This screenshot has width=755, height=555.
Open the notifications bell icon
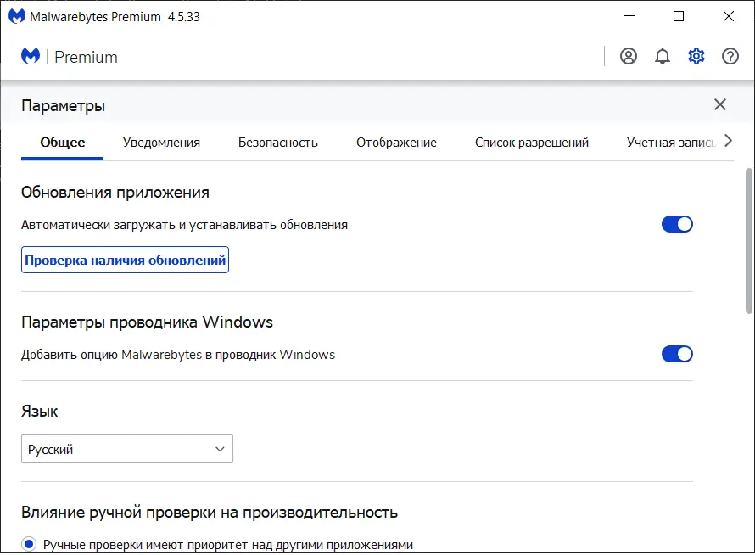click(x=663, y=56)
